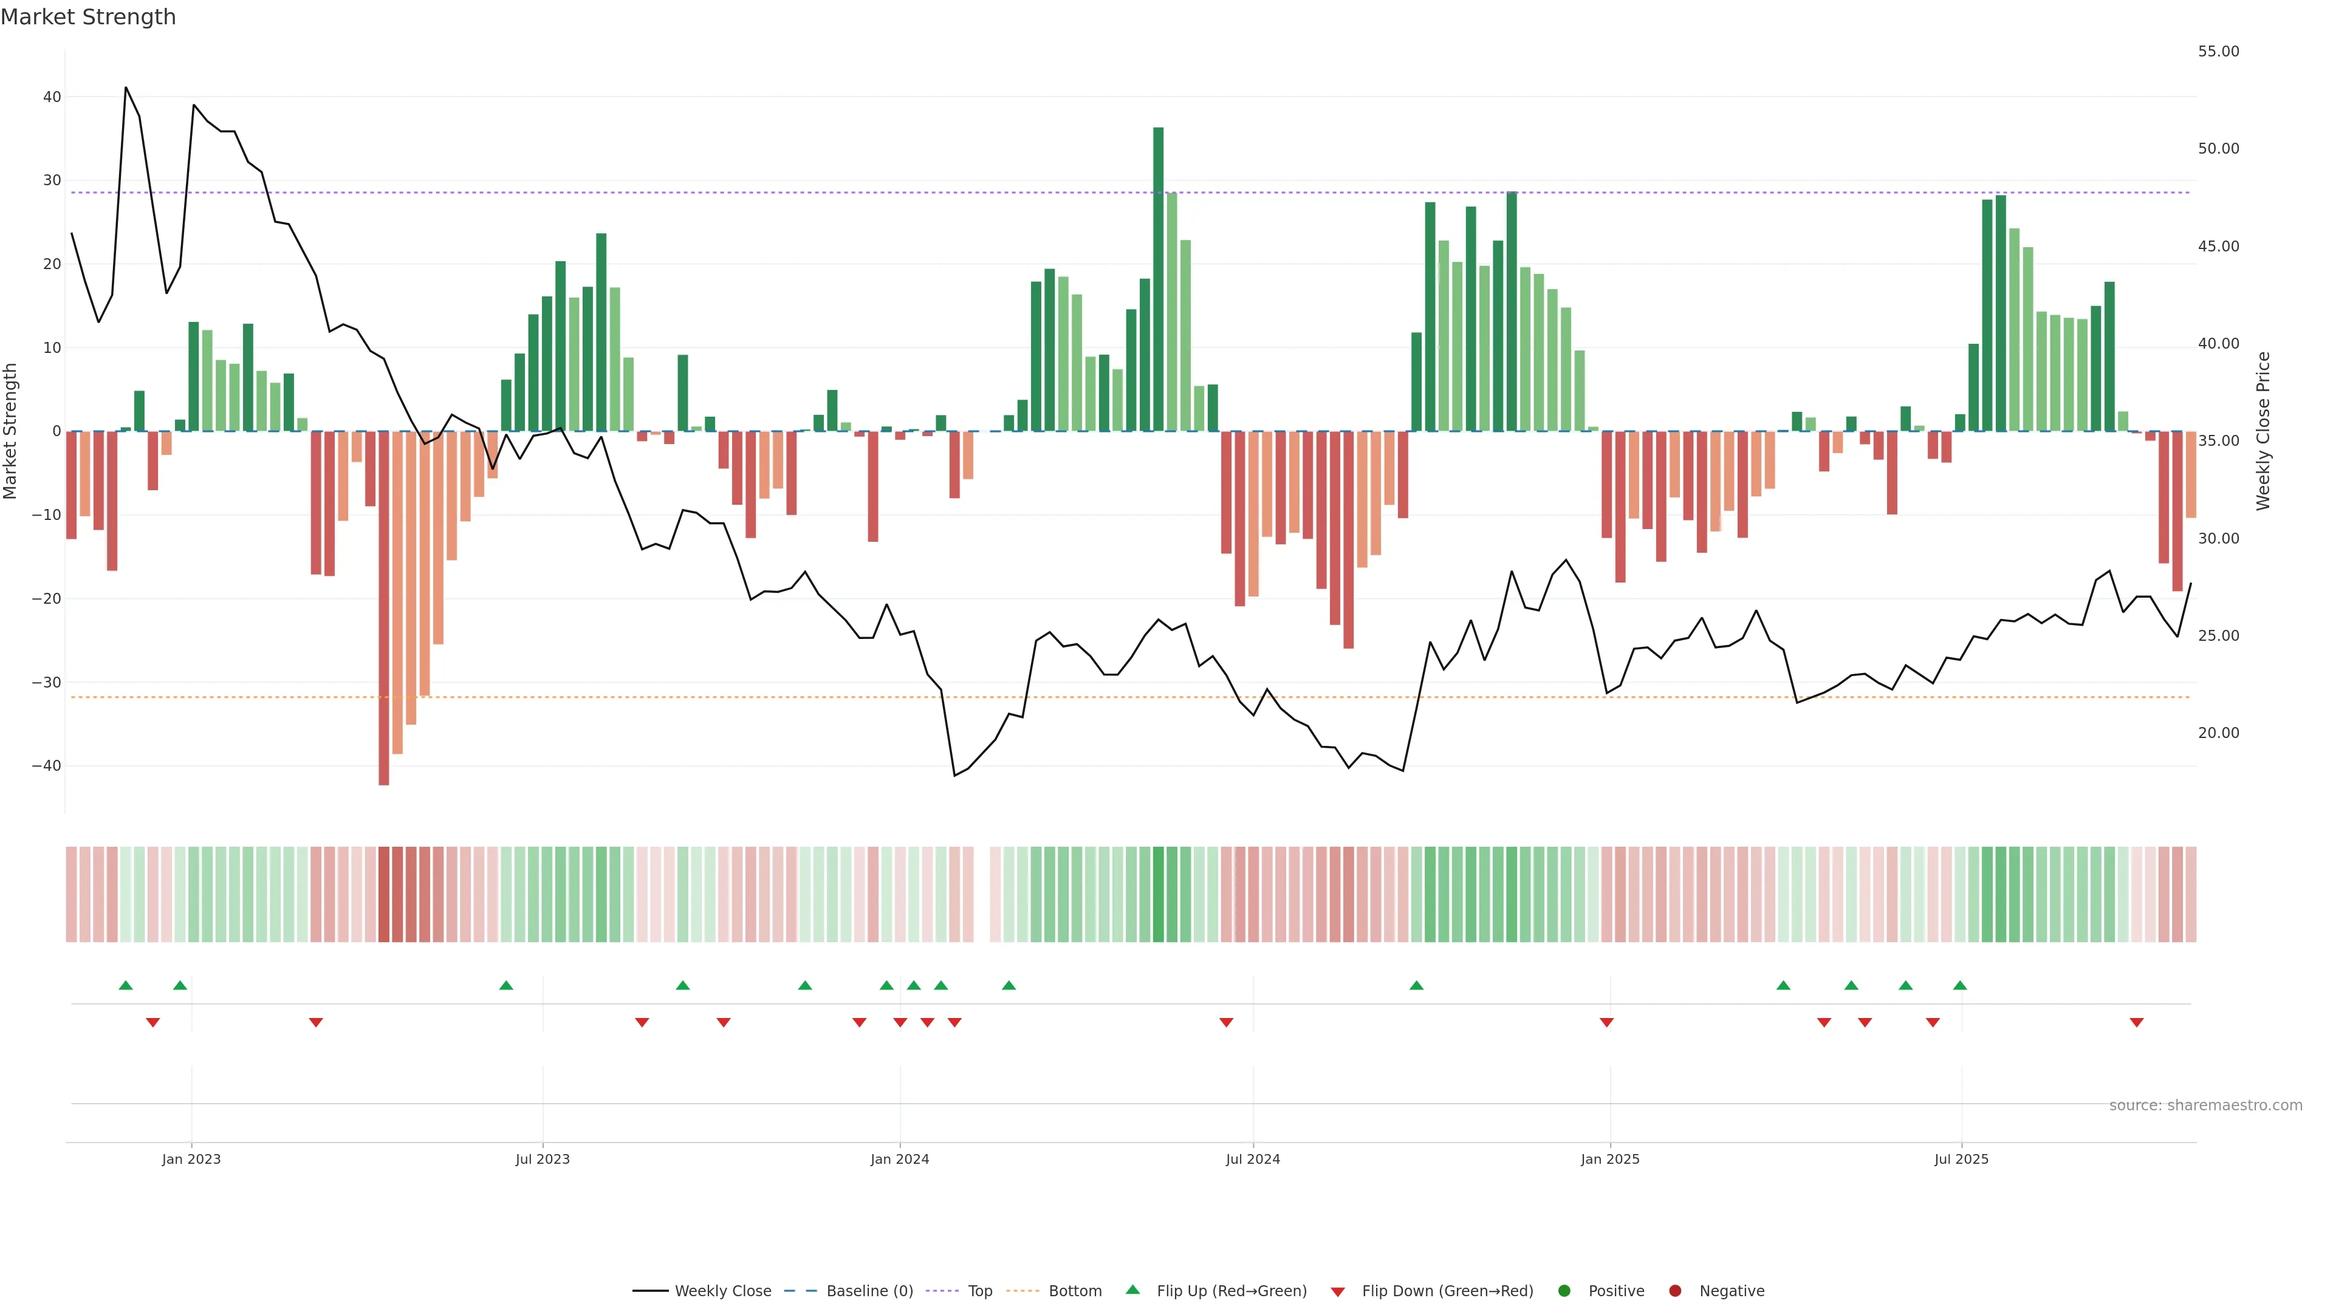Screen dimensions: 2333x1312
Task: Click the deepest red negative strength bar
Action: click(x=384, y=607)
